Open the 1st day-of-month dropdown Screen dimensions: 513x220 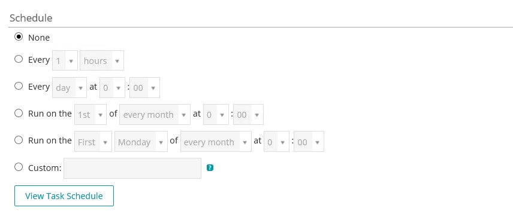pos(90,115)
